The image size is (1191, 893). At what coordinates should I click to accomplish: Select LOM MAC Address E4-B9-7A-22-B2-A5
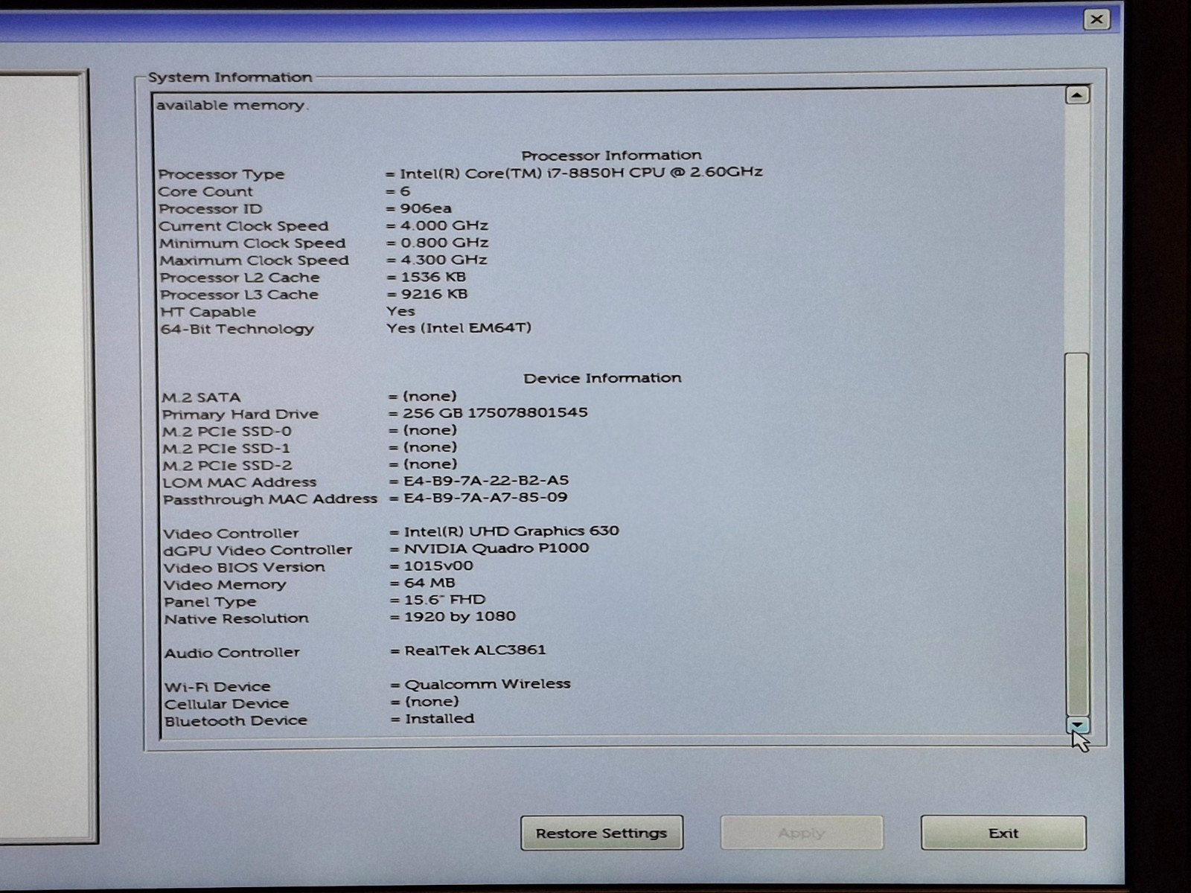(x=486, y=481)
